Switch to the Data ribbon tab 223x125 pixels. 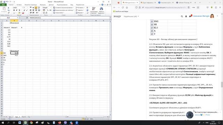pos(51,5)
